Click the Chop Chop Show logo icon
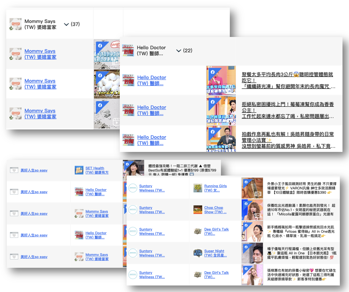 point(198,210)
